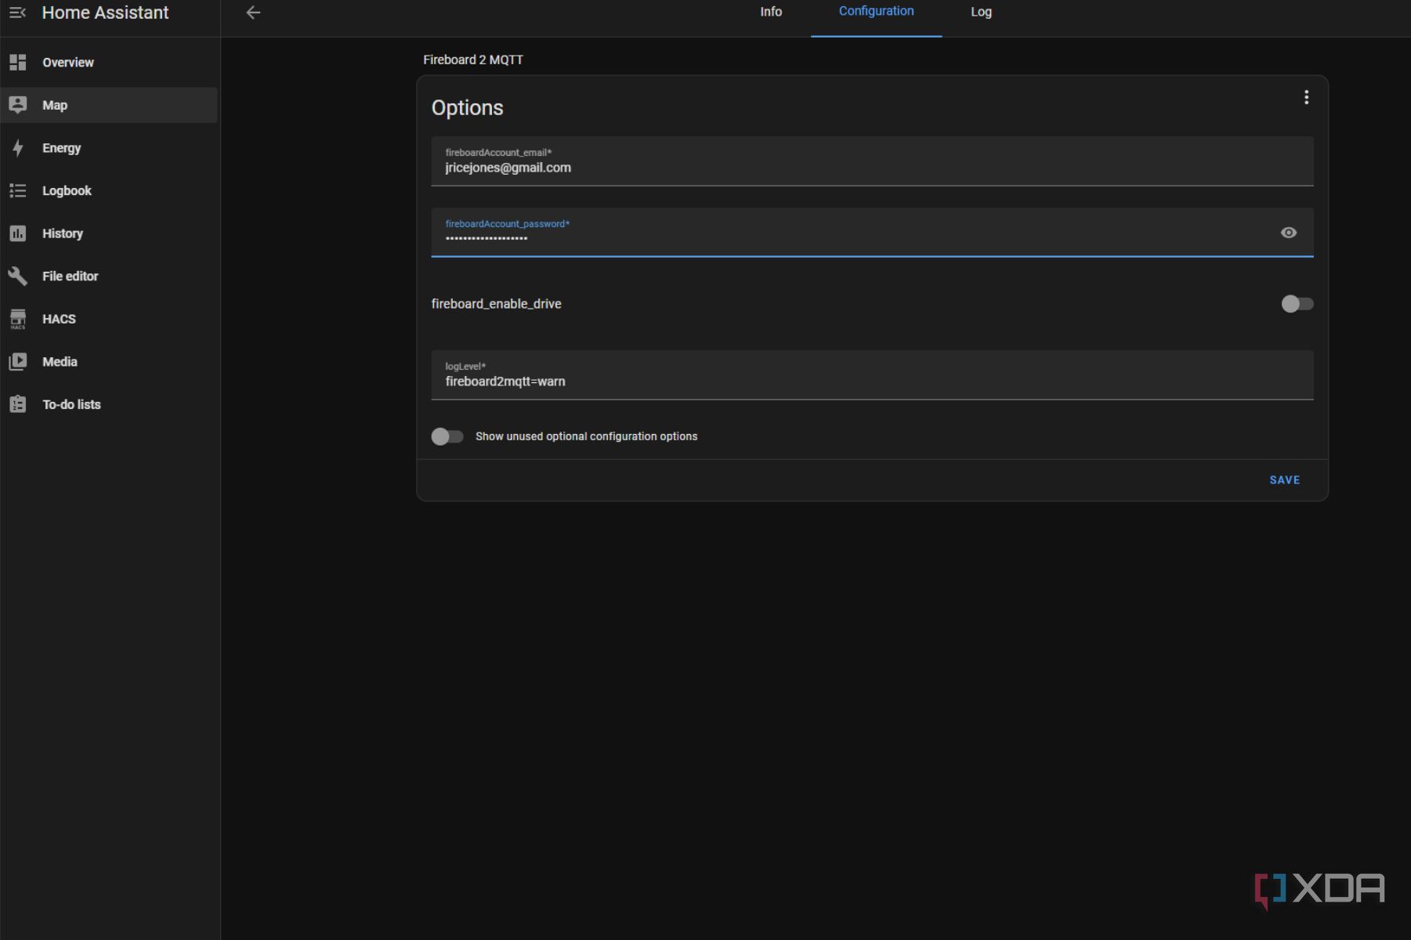Click the Media sidebar label
The width and height of the screenshot is (1411, 940).
click(x=60, y=362)
